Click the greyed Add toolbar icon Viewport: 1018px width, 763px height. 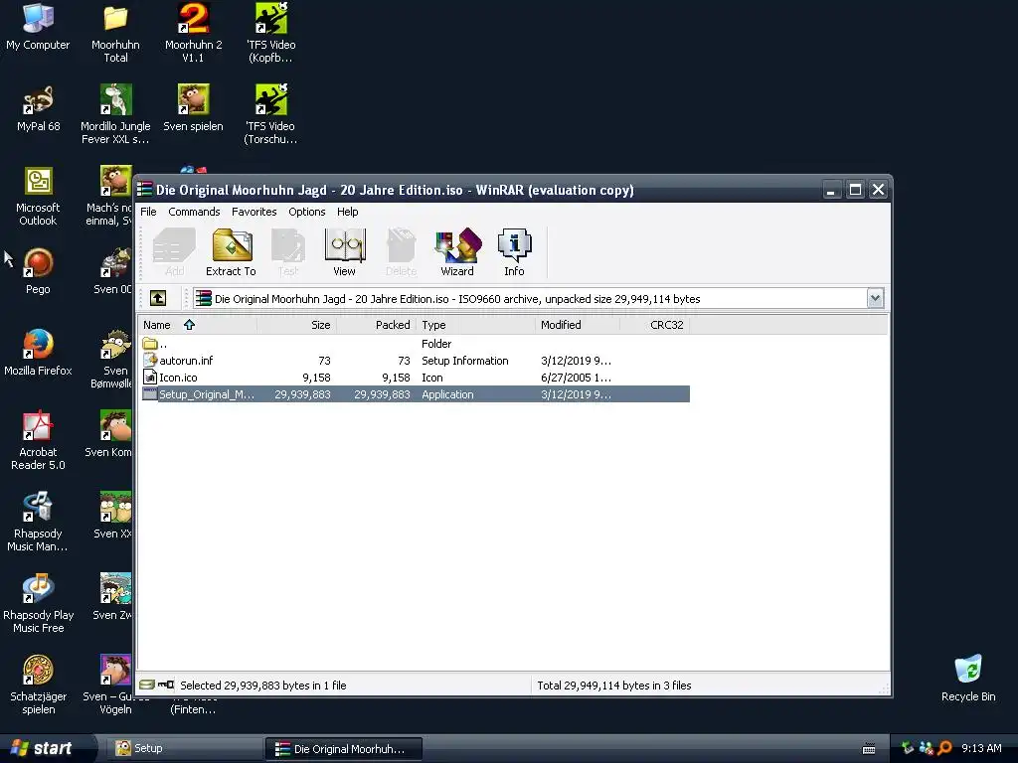pos(174,252)
